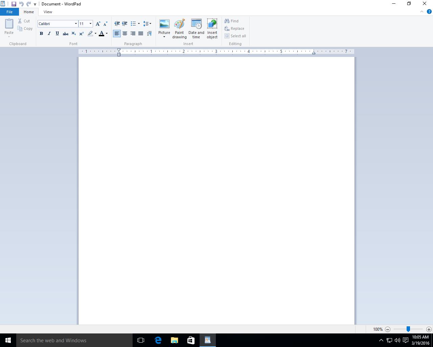The height and width of the screenshot is (347, 433).
Task: Open the highlight color dropdown arrow
Action: click(95, 34)
